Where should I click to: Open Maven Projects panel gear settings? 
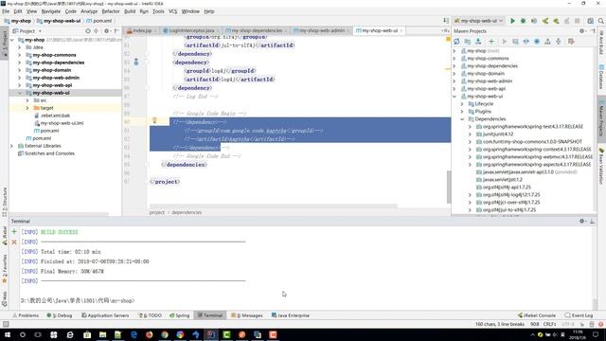pos(582,31)
